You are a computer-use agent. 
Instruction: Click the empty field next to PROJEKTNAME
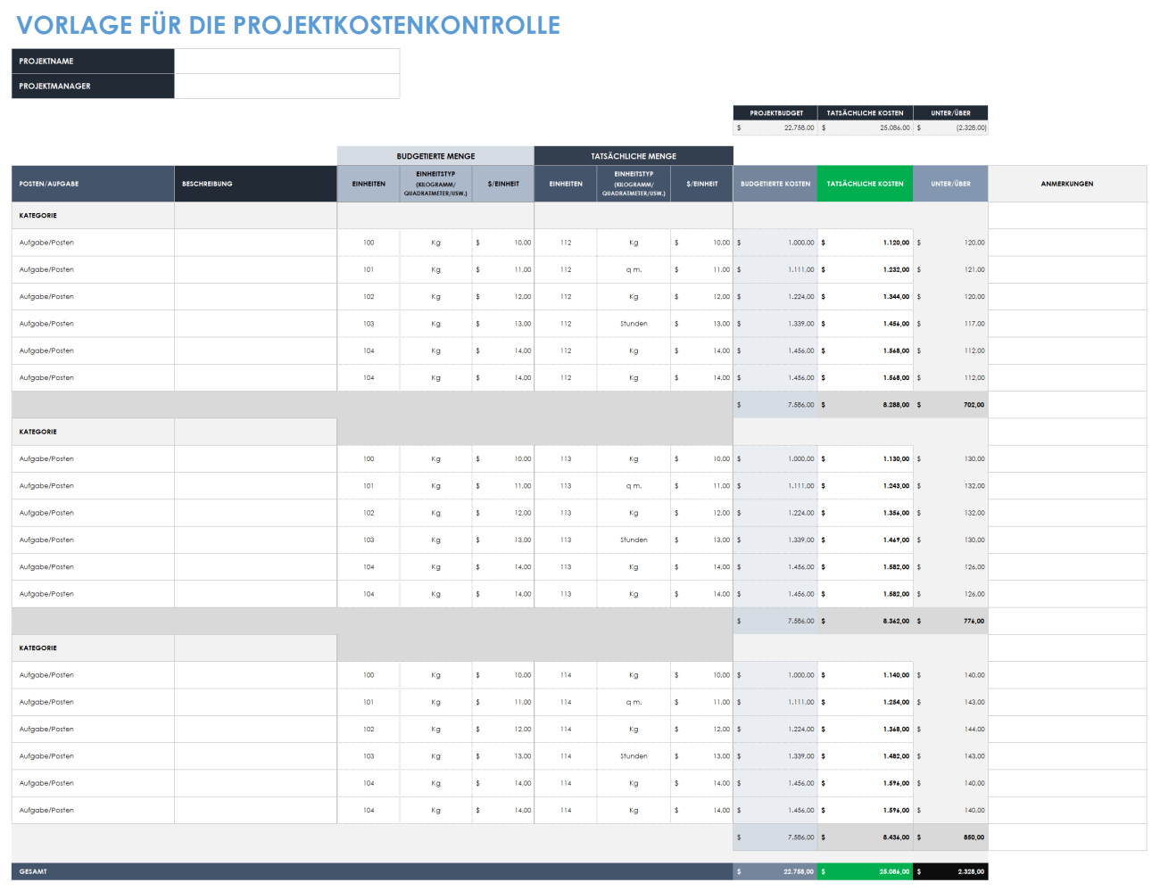pyautogui.click(x=286, y=62)
